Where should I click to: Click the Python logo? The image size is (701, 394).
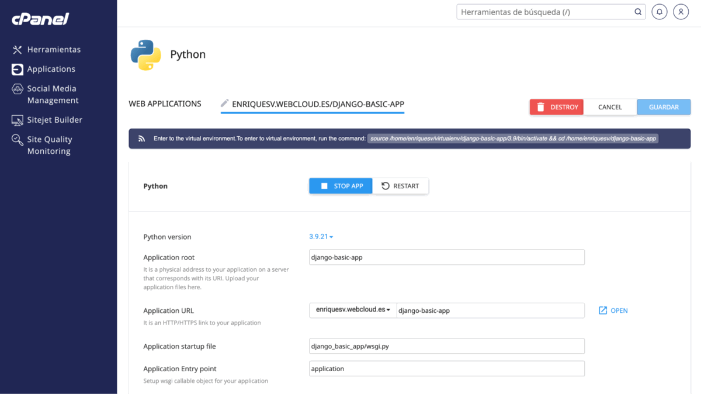[145, 55]
